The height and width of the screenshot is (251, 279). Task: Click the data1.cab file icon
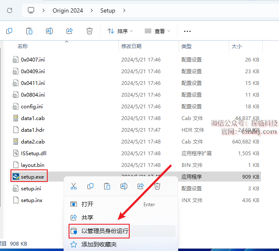click(x=16, y=118)
